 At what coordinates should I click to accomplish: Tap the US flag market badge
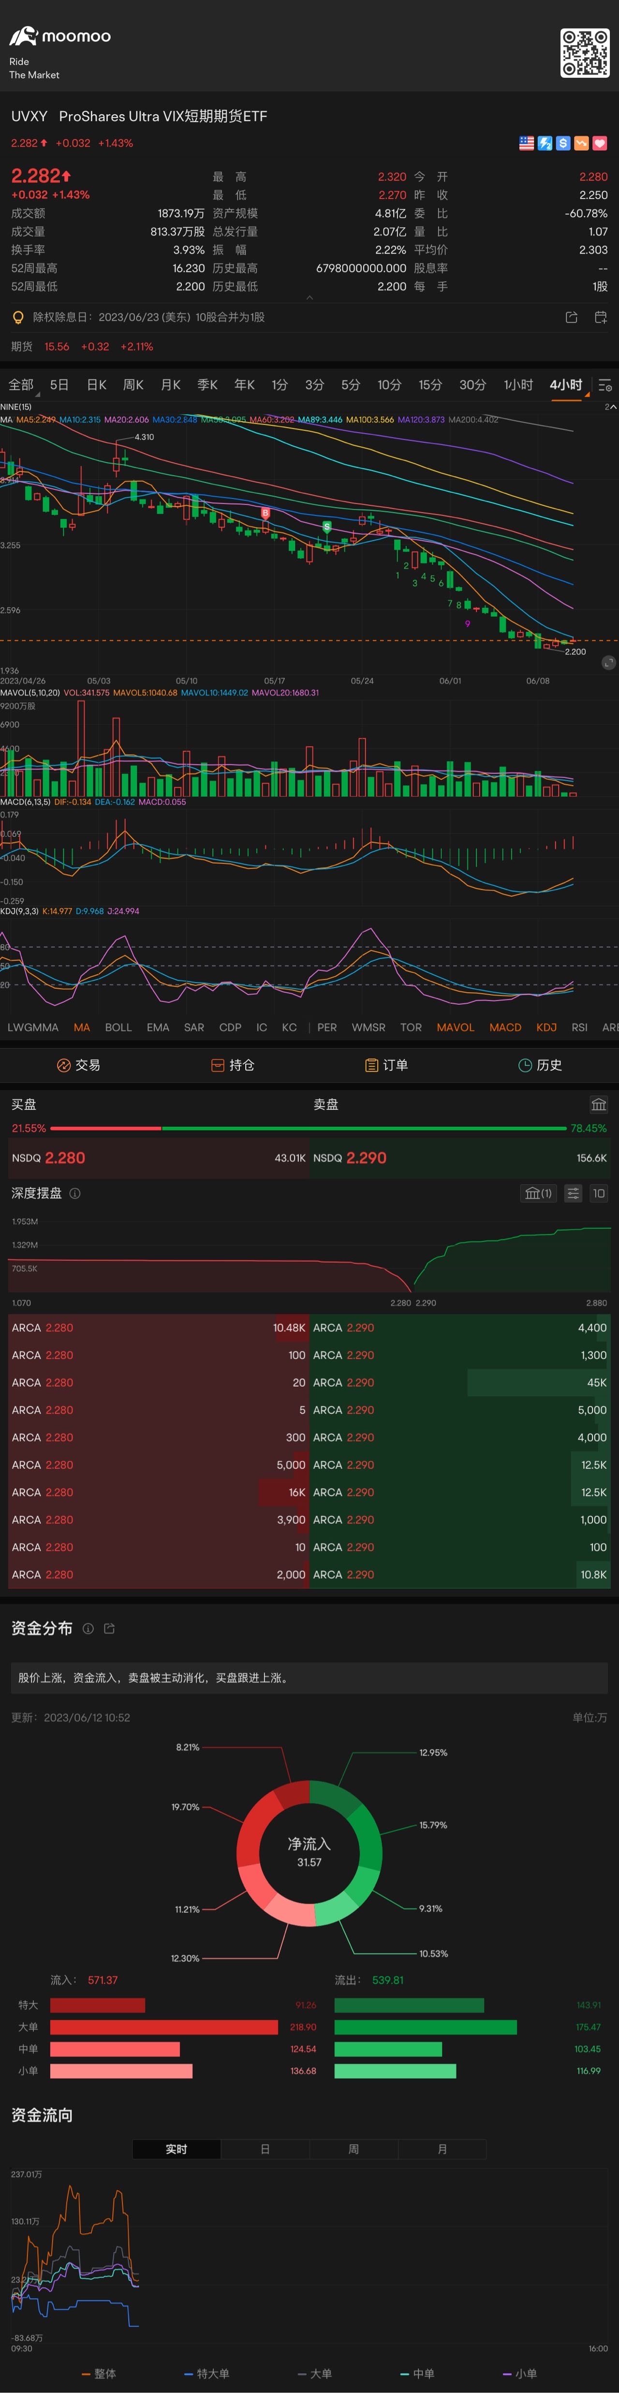tap(526, 143)
